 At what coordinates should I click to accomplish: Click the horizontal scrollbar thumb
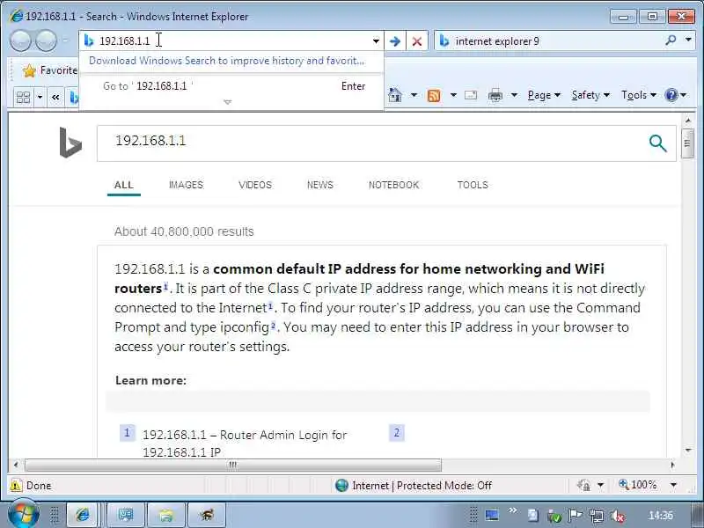[233, 465]
